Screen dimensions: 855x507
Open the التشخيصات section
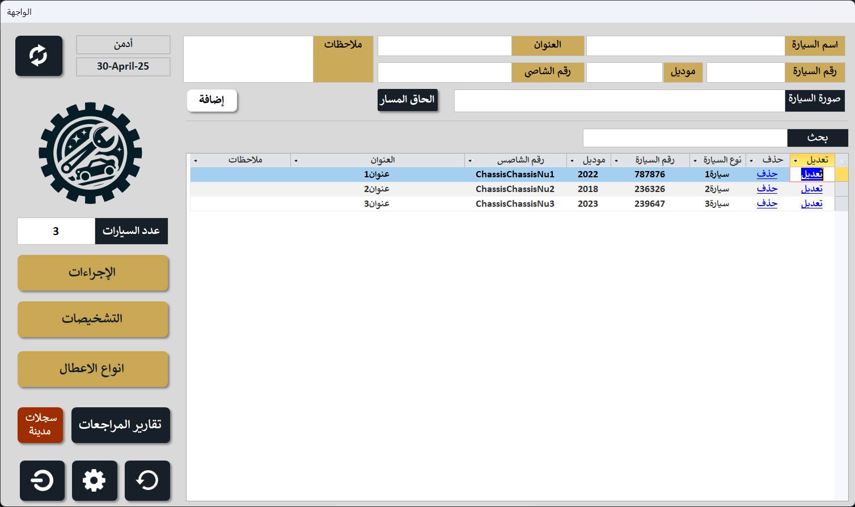[92, 319]
